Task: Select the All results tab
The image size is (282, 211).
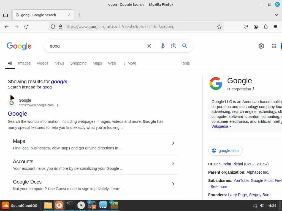Action: point(10,63)
